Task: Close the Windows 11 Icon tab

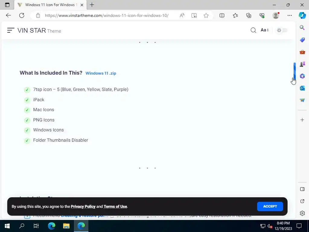Action: 82,5
